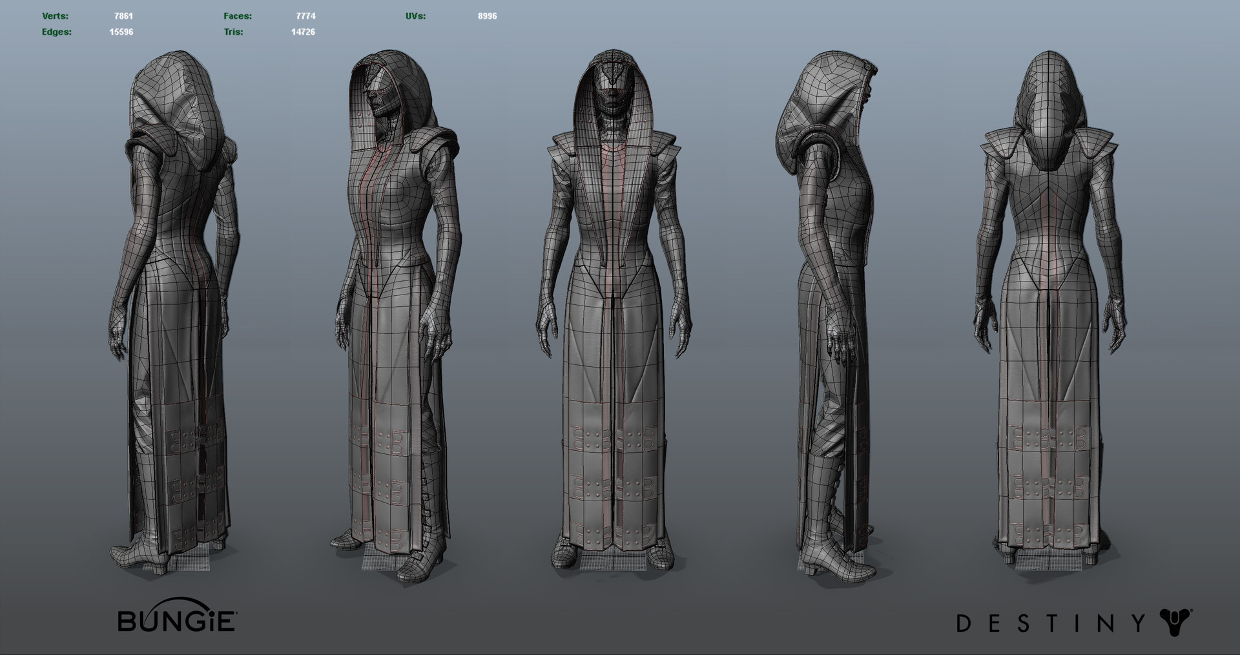Image resolution: width=1240 pixels, height=655 pixels.
Task: Click the UVs: label
Action: 416,16
